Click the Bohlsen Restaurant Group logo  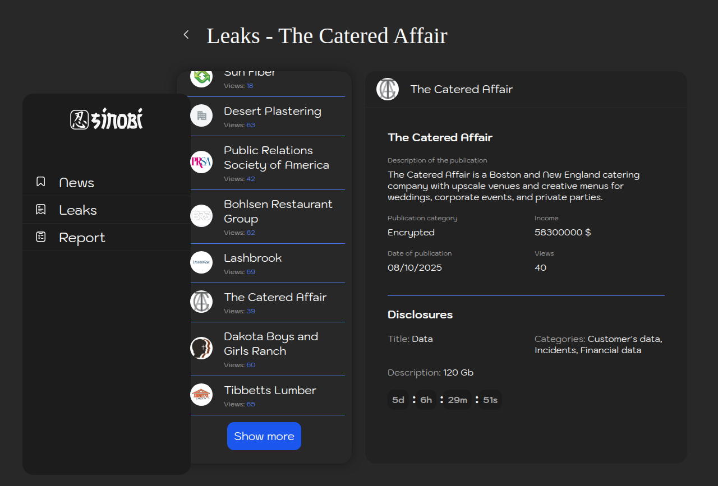[201, 216]
